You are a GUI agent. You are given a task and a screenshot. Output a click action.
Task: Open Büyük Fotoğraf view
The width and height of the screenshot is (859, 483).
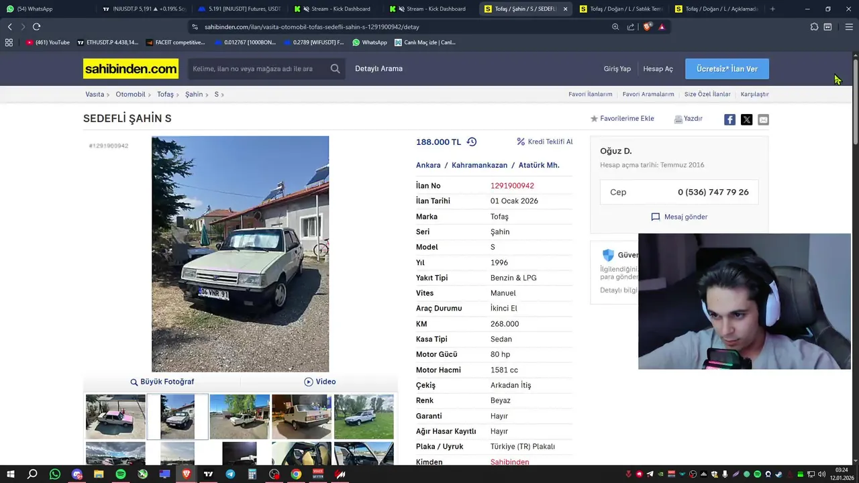162,382
